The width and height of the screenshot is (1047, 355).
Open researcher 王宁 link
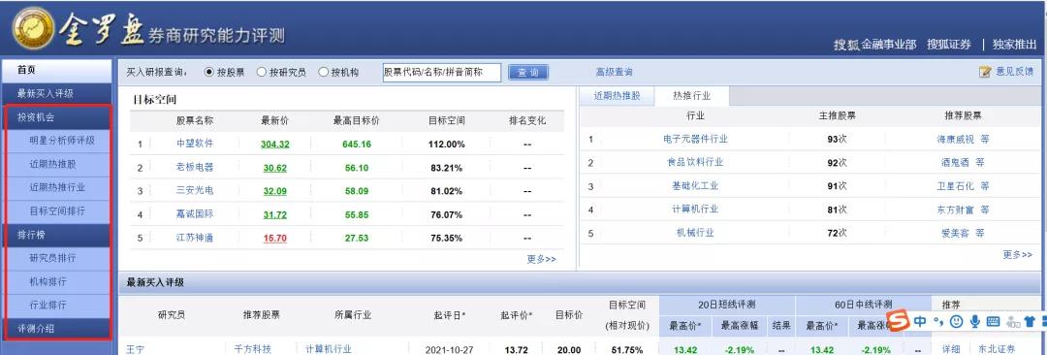point(136,349)
